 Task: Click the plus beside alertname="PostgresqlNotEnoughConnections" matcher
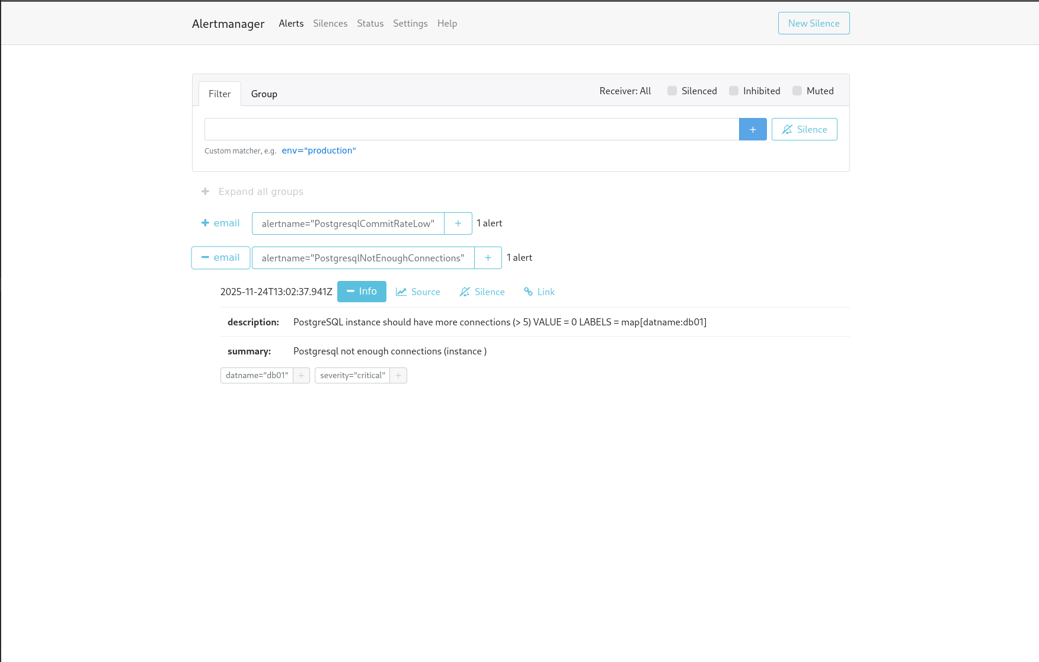coord(488,257)
